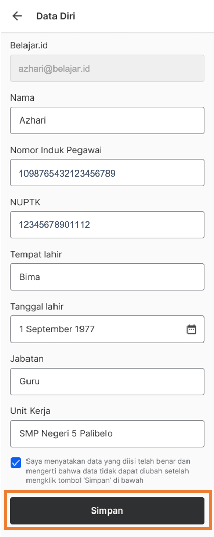This screenshot has width=214, height=537.
Task: Click the Nomor Induk Pegawai label
Action: [x=56, y=150]
